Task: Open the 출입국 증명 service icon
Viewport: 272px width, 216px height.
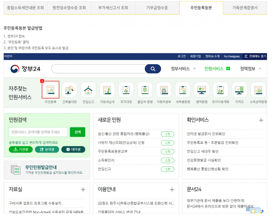Action: coord(145,90)
